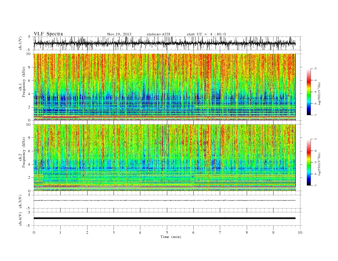Click the "6" kHz tick of ch.1 spectrogram
Image resolution: width=338 pixels, height=261 pixels.
(x=30, y=81)
